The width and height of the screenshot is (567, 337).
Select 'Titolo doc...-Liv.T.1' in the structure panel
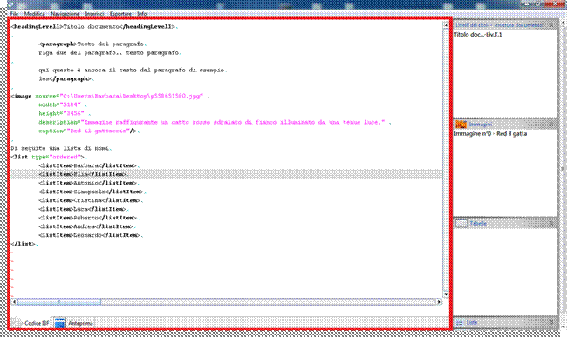tap(478, 35)
